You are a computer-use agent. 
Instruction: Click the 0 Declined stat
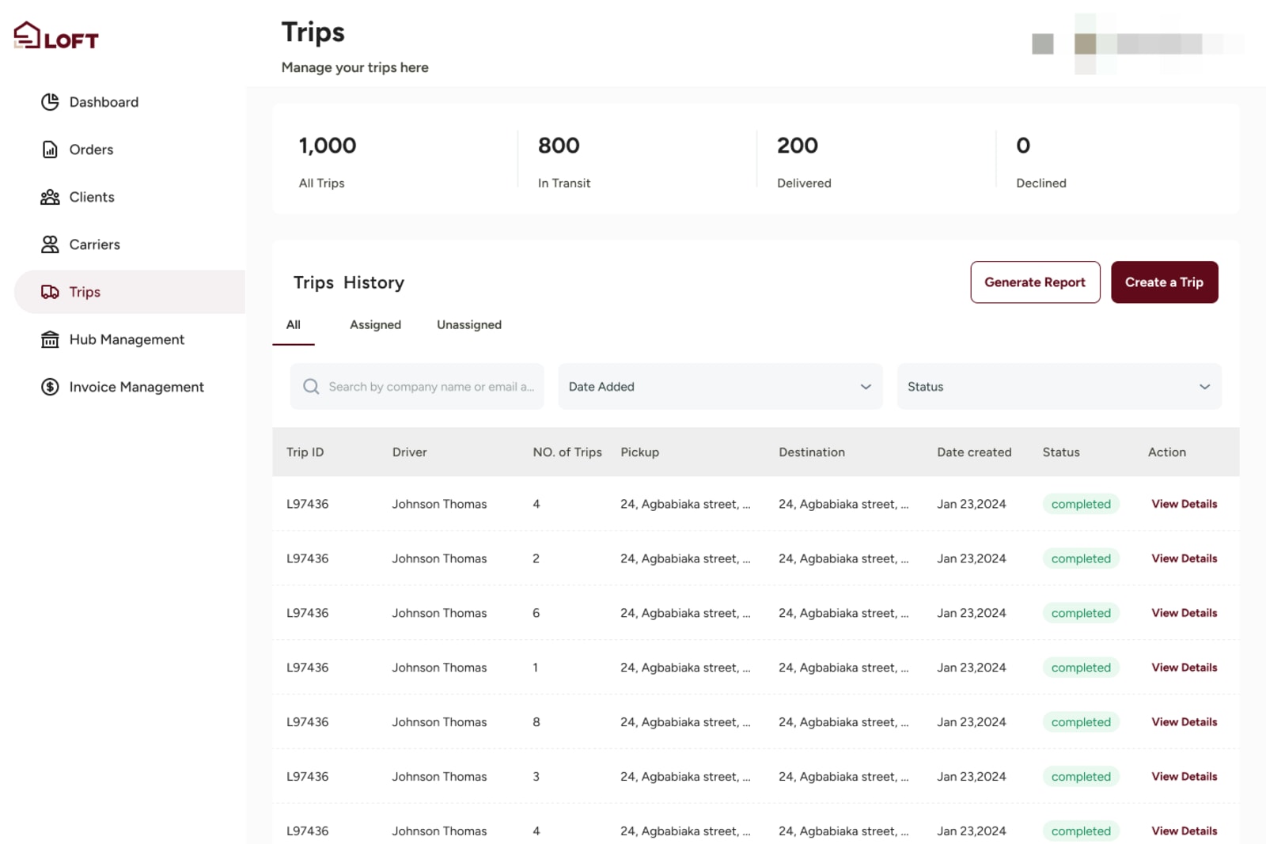click(x=1041, y=161)
